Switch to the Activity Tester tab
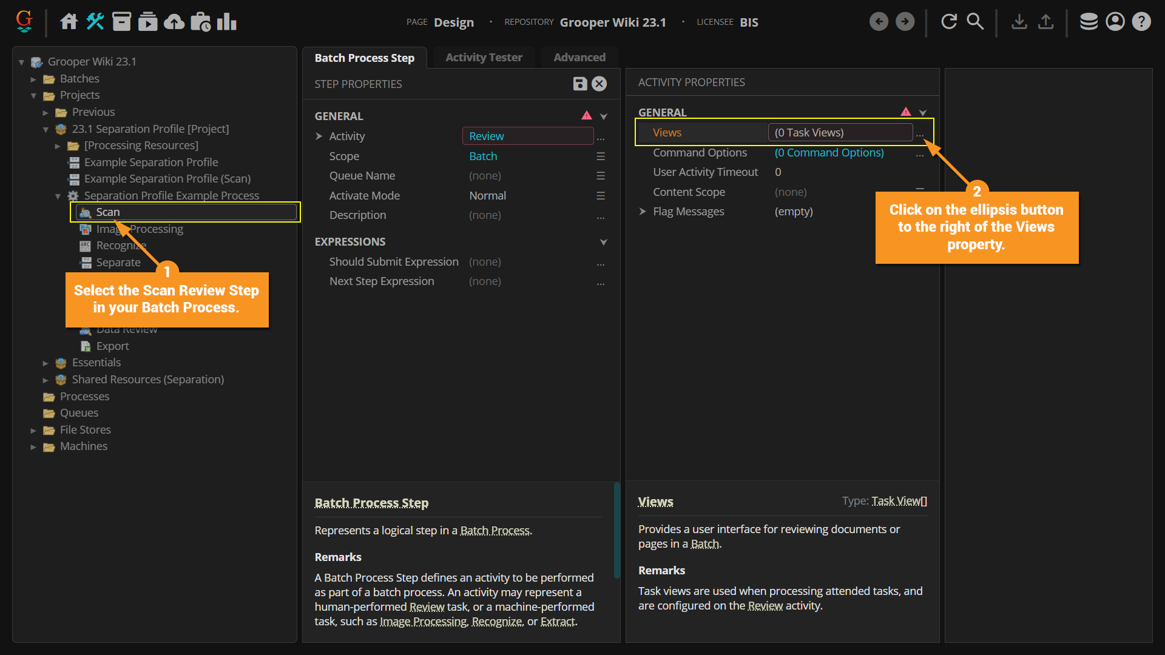 (x=484, y=58)
